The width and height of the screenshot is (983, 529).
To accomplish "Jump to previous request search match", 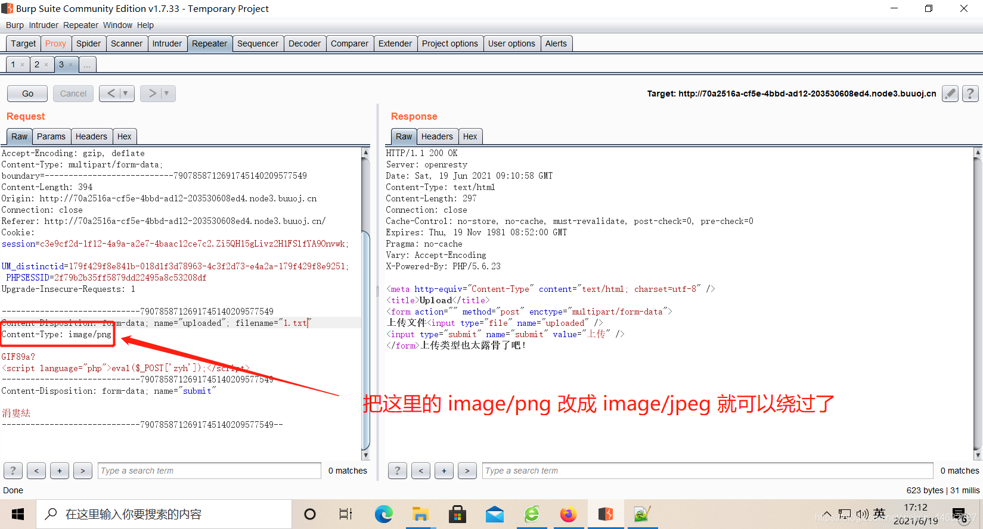I will click(36, 471).
